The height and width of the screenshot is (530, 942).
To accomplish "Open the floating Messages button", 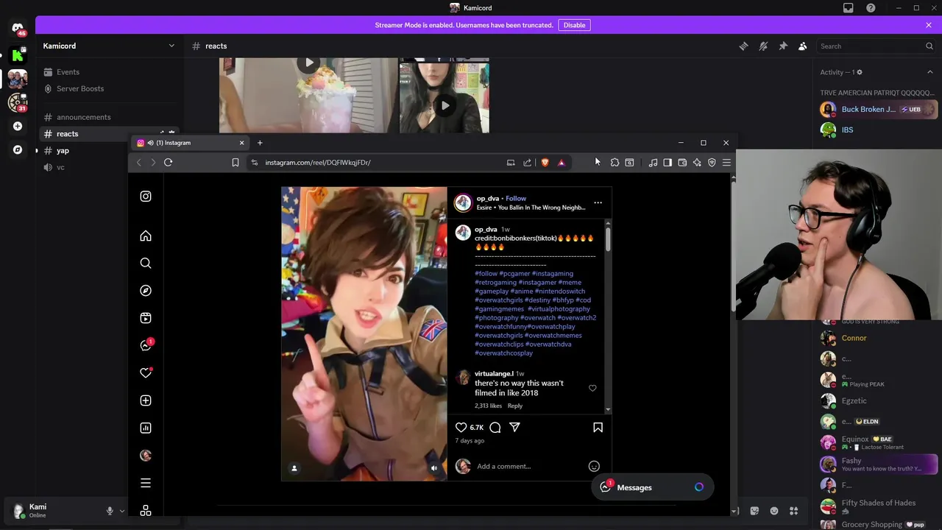I will click(x=652, y=487).
